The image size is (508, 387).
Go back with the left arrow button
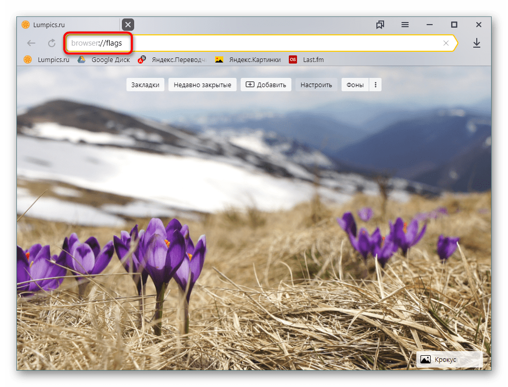point(31,43)
